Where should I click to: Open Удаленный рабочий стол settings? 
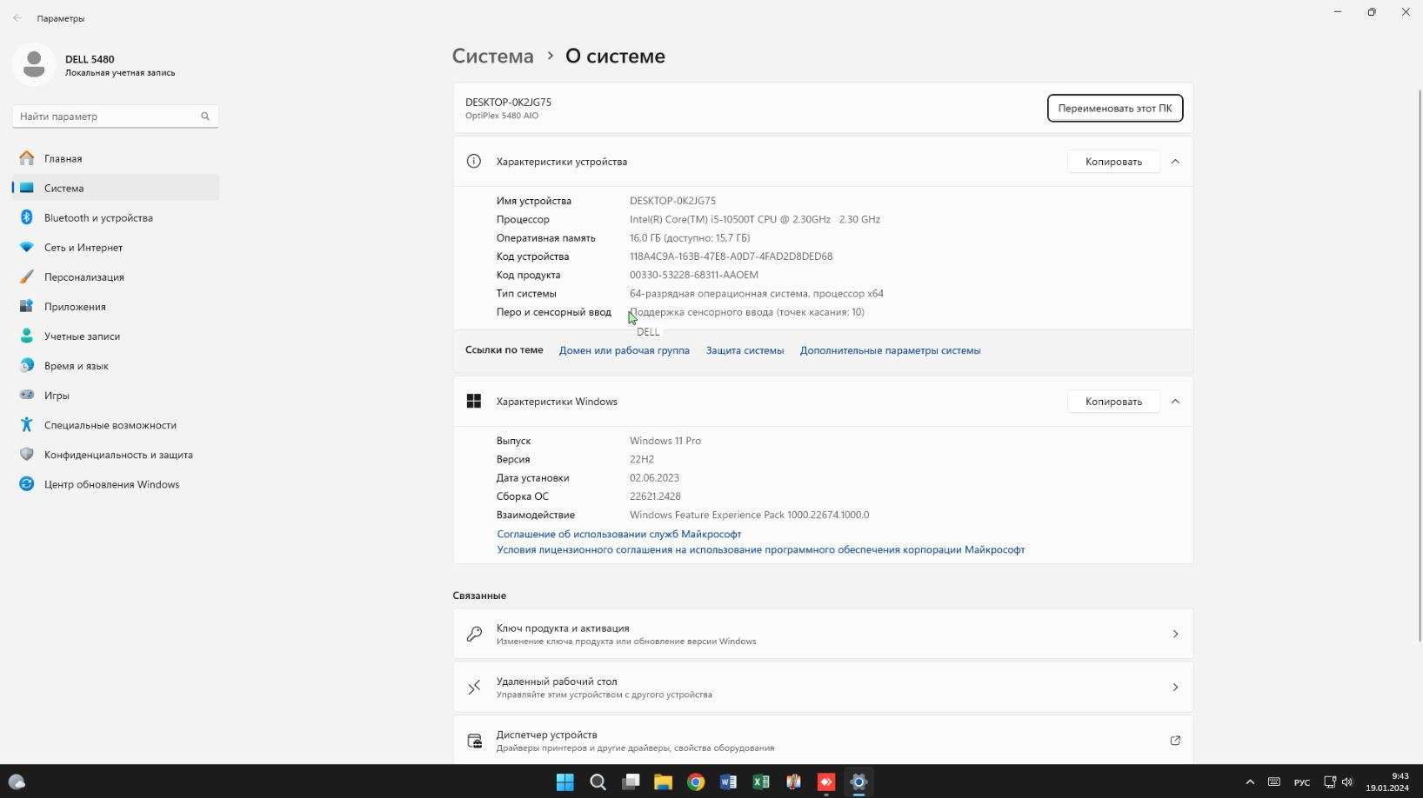point(822,688)
